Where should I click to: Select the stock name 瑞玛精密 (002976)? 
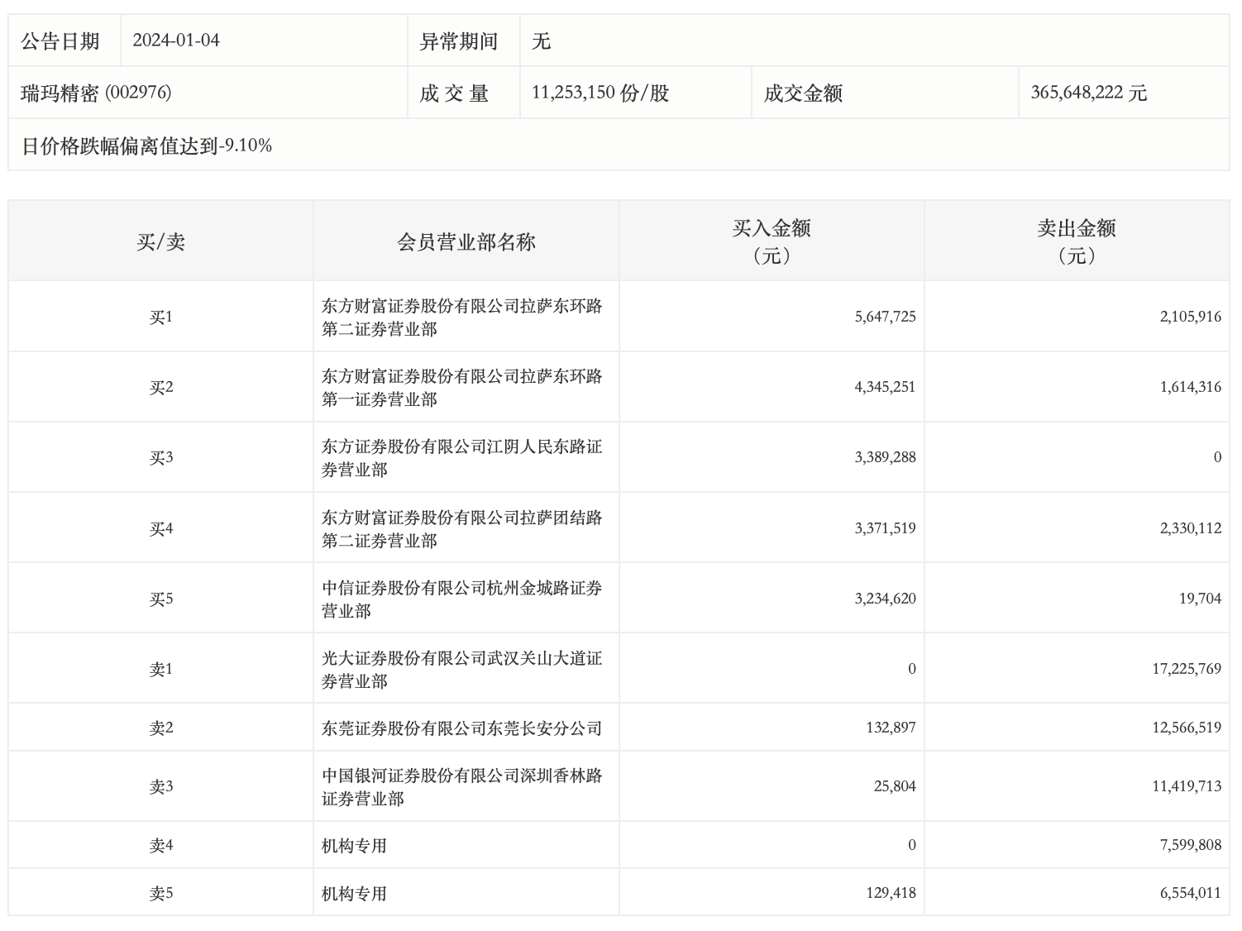[x=96, y=93]
